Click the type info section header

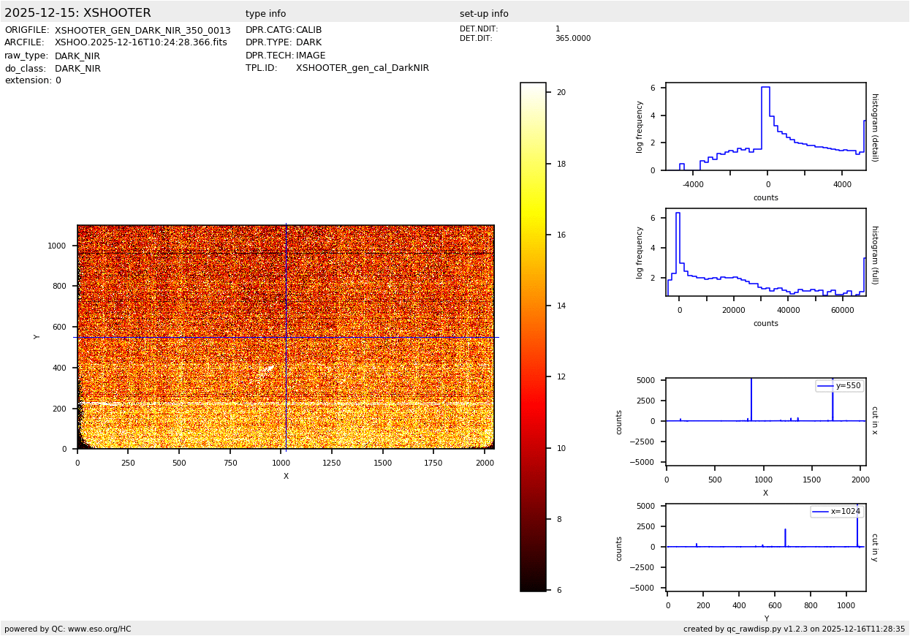click(x=265, y=14)
